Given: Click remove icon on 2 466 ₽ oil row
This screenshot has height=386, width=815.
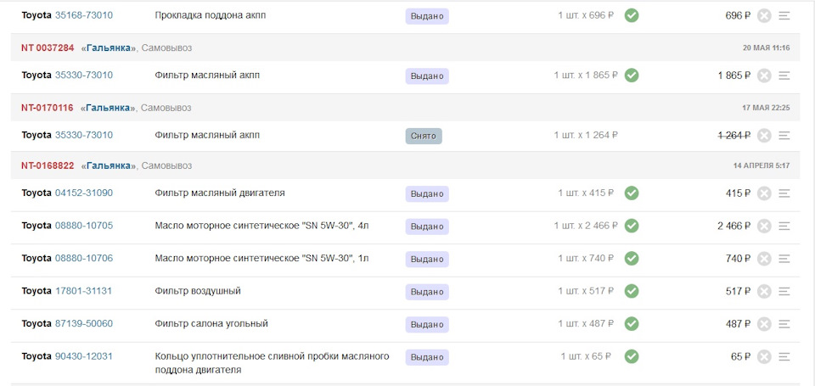Looking at the screenshot, I should [x=763, y=226].
